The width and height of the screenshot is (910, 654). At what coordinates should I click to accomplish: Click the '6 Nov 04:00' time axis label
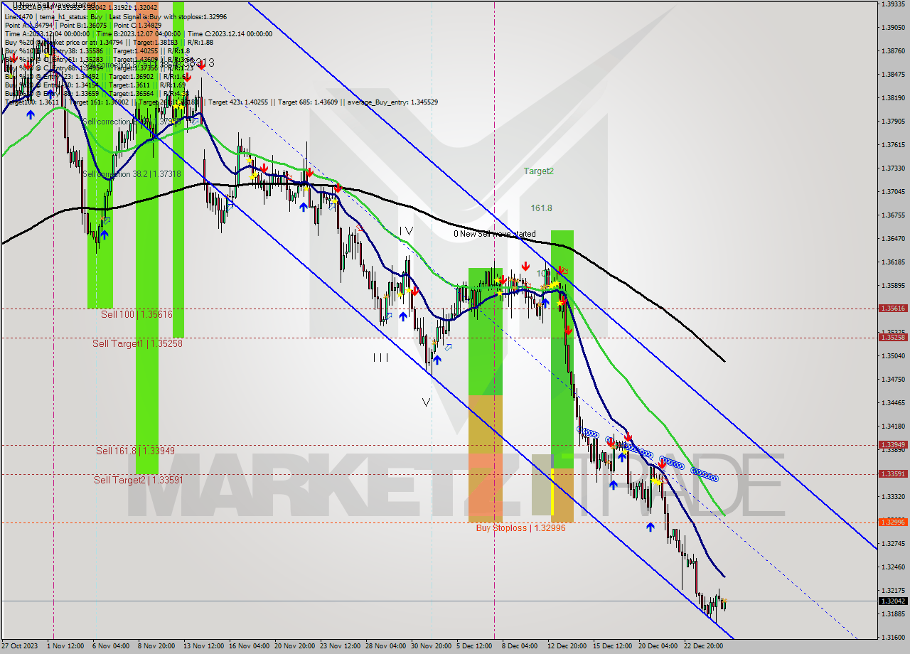tap(112, 647)
